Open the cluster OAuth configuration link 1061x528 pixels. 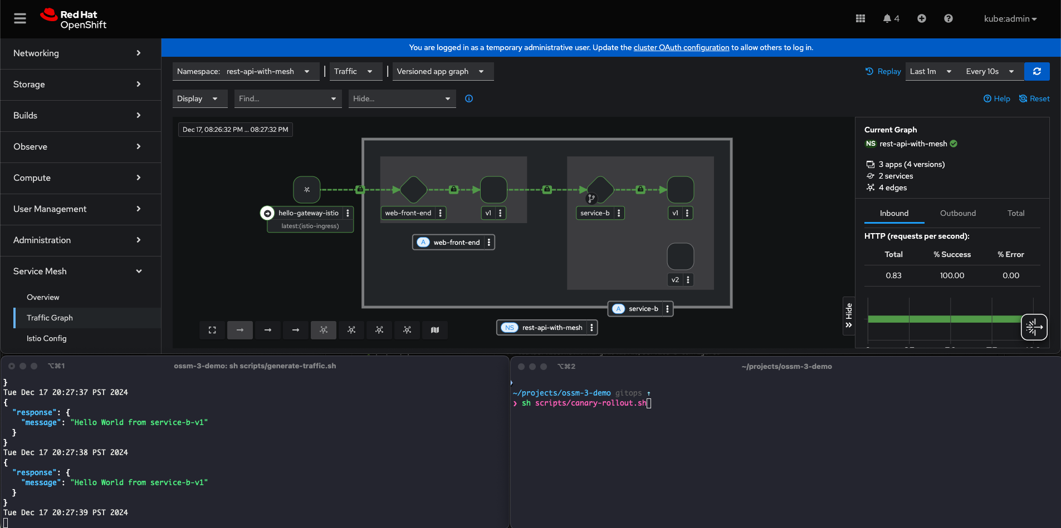(x=681, y=47)
